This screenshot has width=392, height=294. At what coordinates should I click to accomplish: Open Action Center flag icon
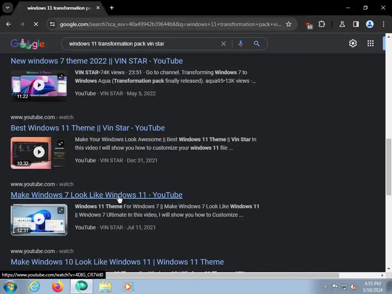pyautogui.click(x=335, y=287)
